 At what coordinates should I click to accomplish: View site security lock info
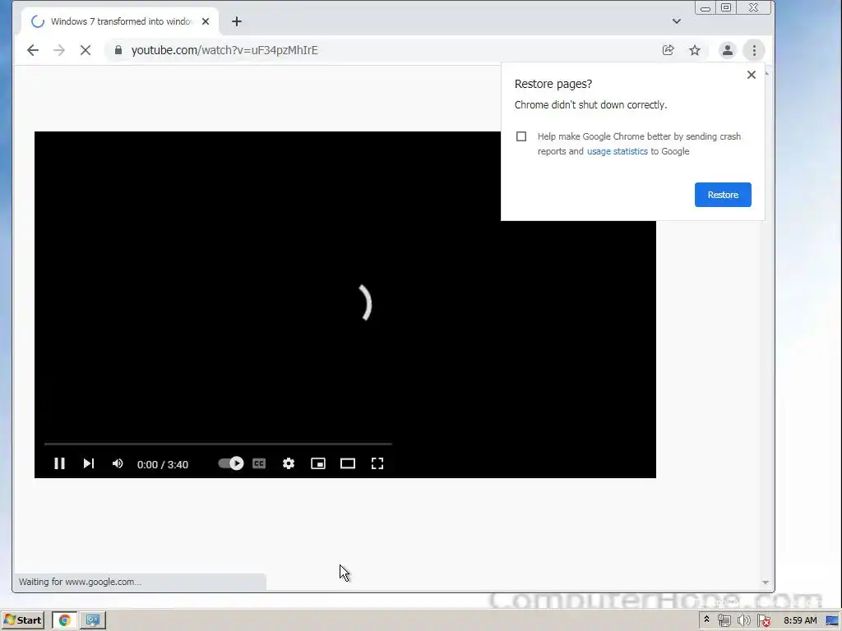pos(118,50)
